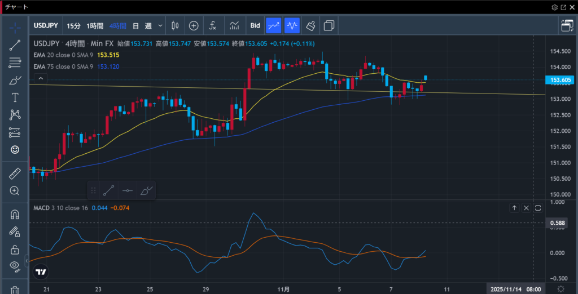
Task: Open the indicators fx menu
Action: tap(213, 25)
